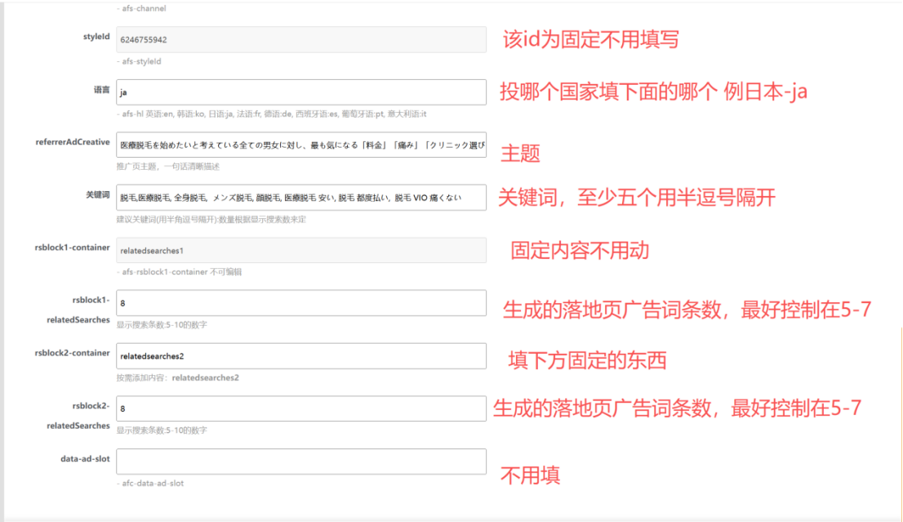Click the 关键词 field label
This screenshot has height=522, width=903.
(98, 194)
